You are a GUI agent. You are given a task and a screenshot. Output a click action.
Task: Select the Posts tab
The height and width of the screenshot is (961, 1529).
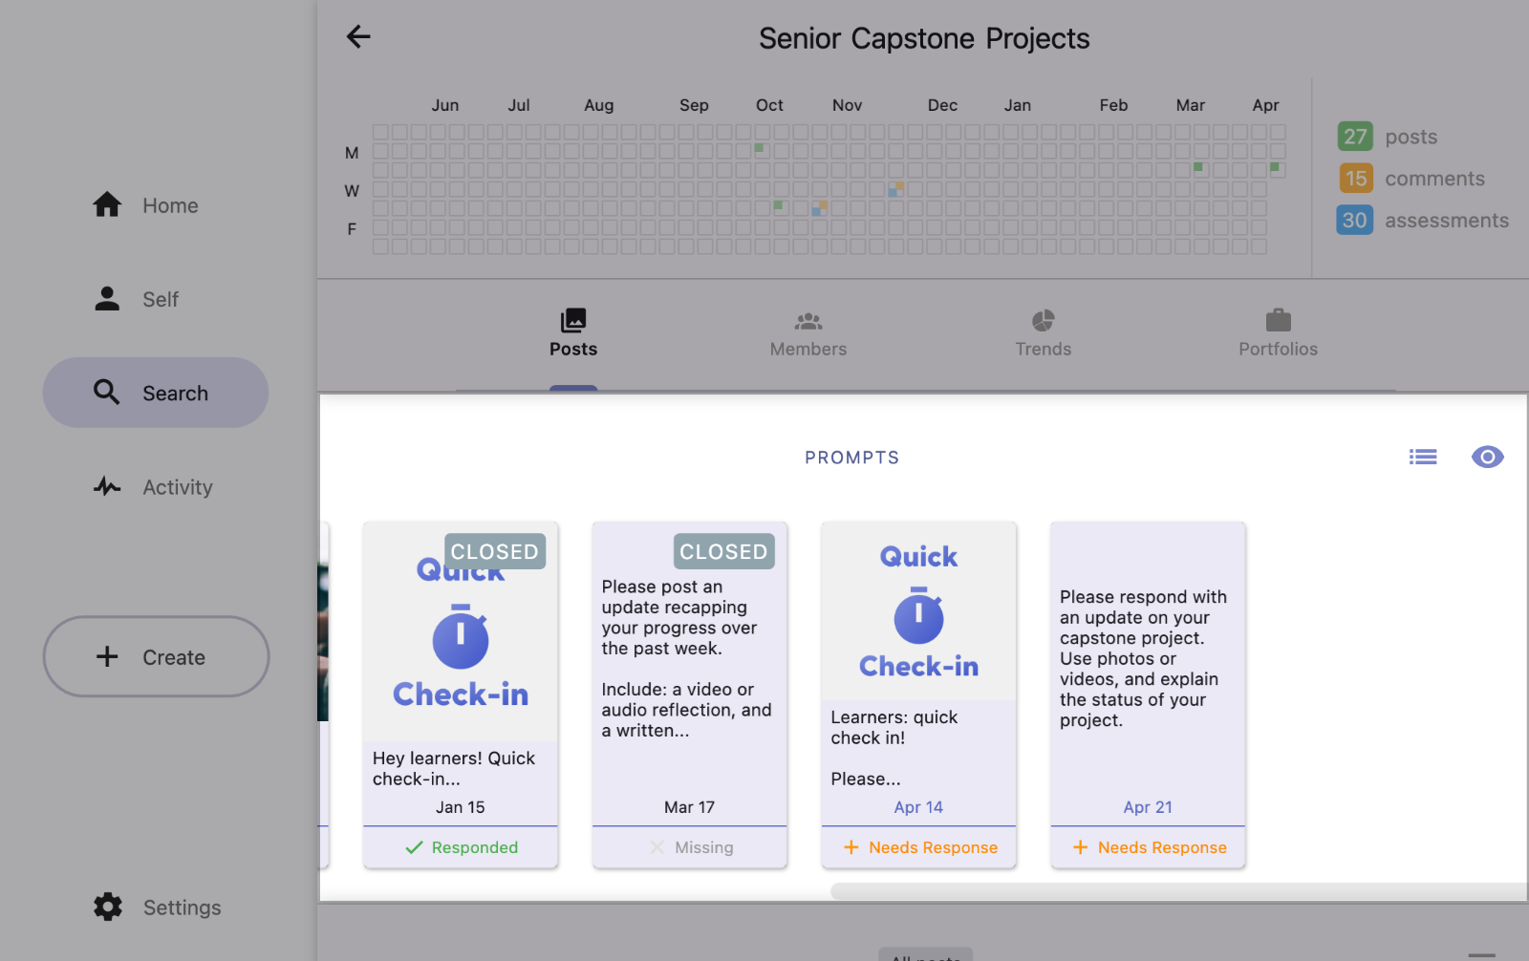(573, 332)
